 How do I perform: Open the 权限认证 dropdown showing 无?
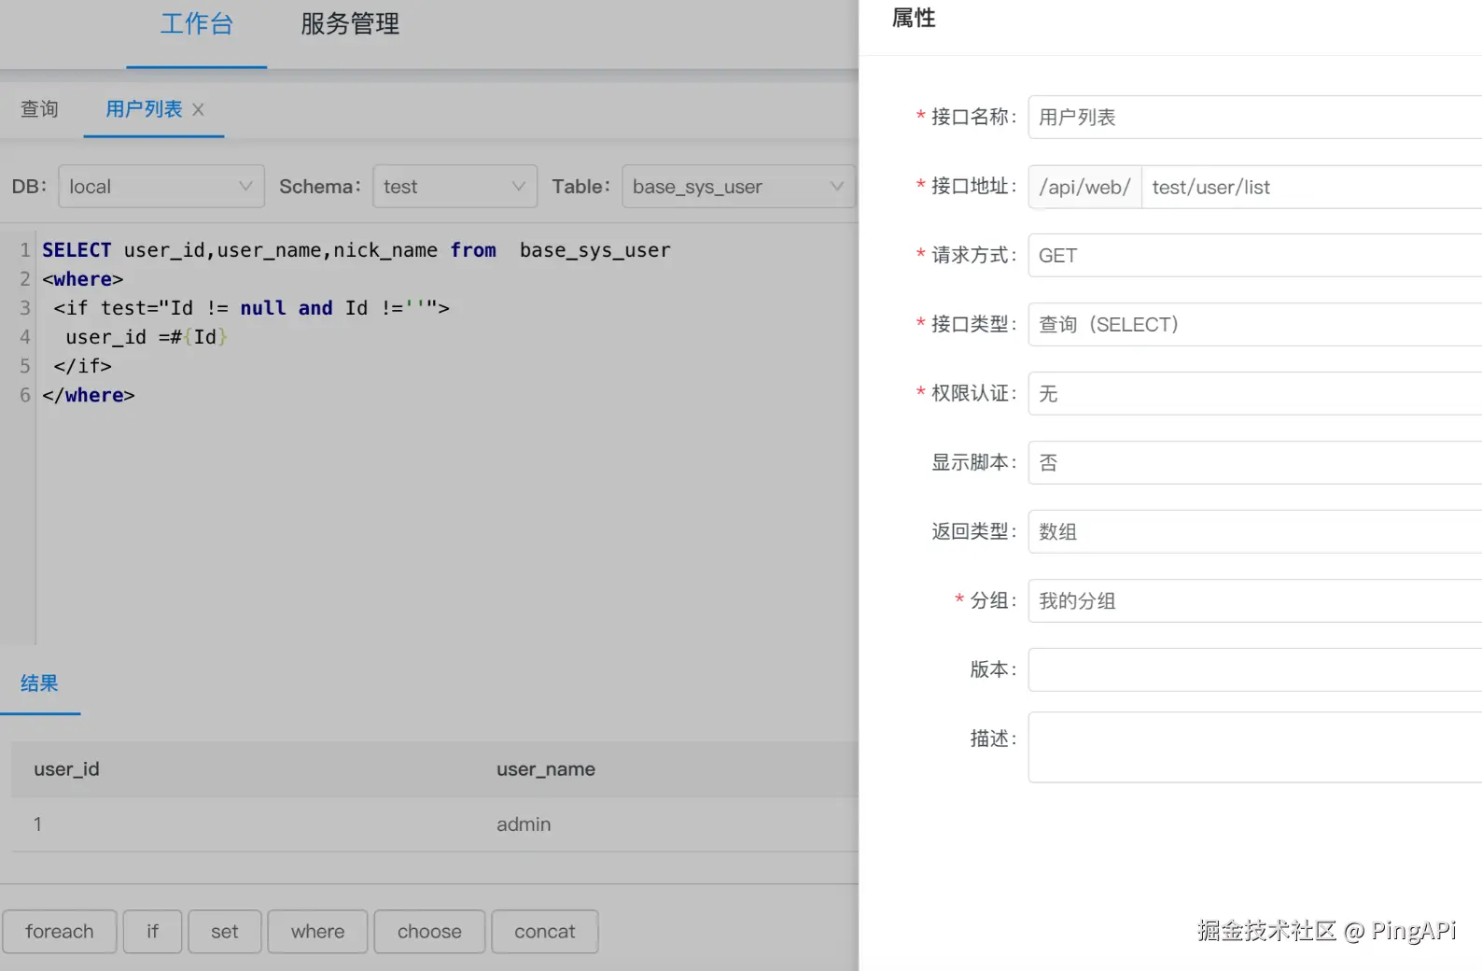pos(1254,394)
